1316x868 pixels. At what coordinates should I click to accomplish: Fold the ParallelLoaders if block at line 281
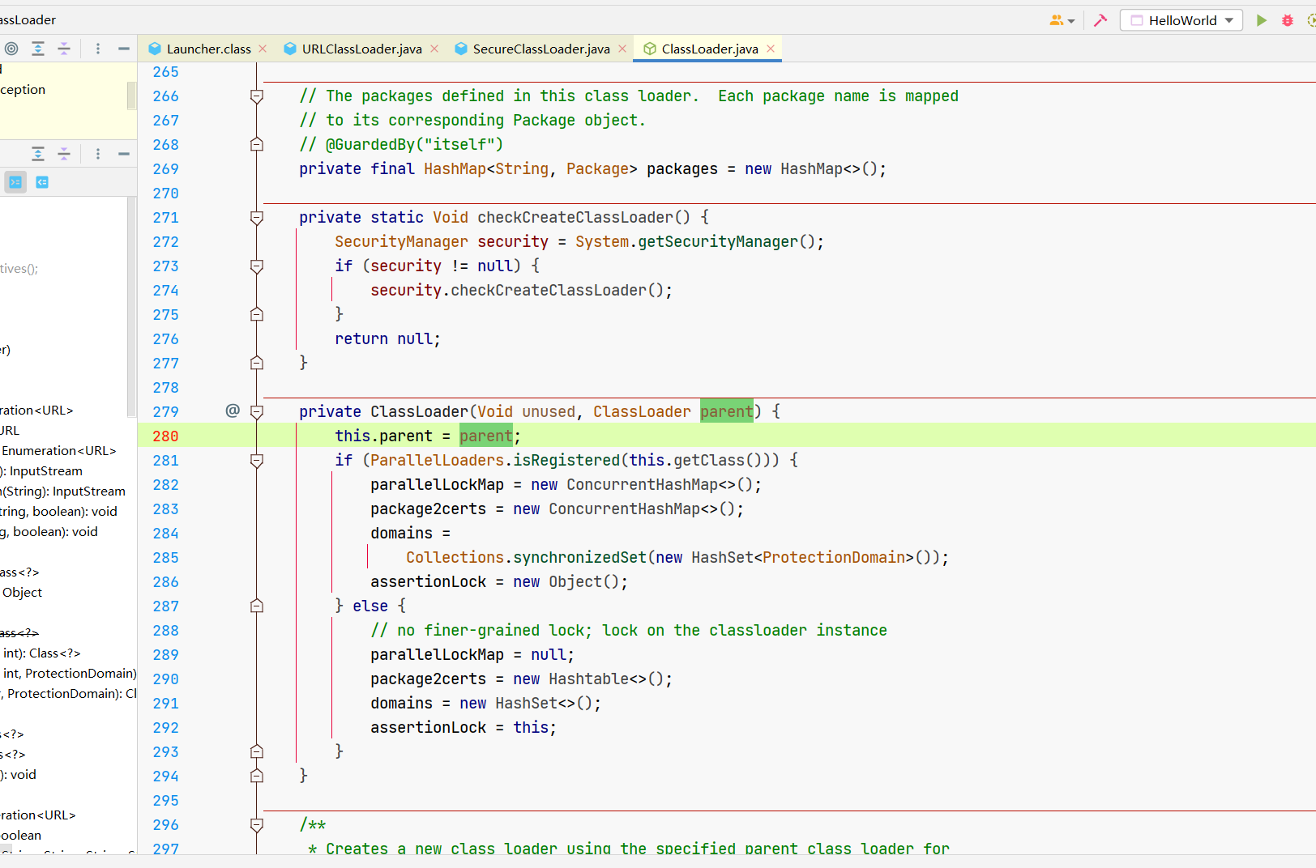pyautogui.click(x=257, y=460)
